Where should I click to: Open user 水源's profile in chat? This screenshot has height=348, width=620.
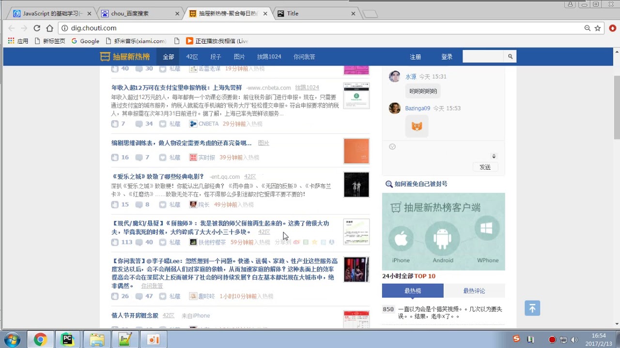click(x=411, y=76)
